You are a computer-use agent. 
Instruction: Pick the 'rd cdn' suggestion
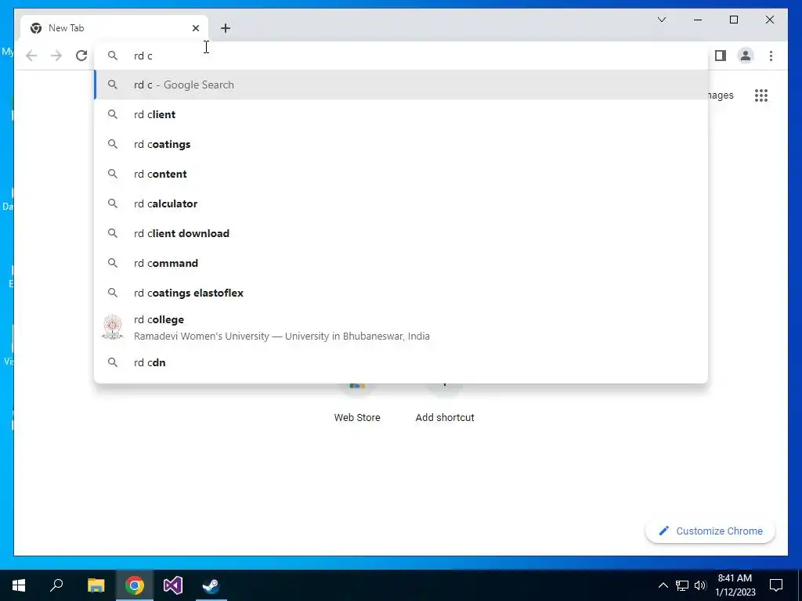coord(401,362)
